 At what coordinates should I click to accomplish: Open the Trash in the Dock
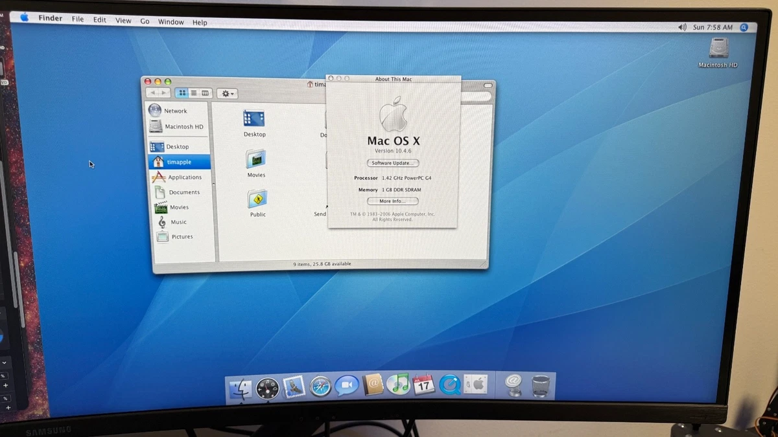coord(541,386)
